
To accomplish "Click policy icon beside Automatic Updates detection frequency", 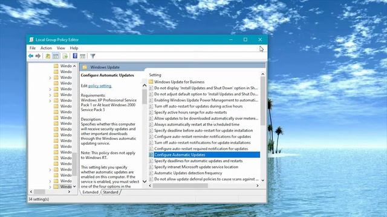I will tap(151, 173).
